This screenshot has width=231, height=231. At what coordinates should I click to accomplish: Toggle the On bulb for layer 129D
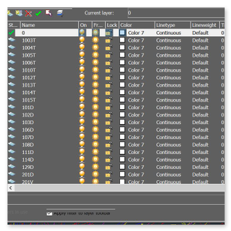pyautogui.click(x=82, y=167)
